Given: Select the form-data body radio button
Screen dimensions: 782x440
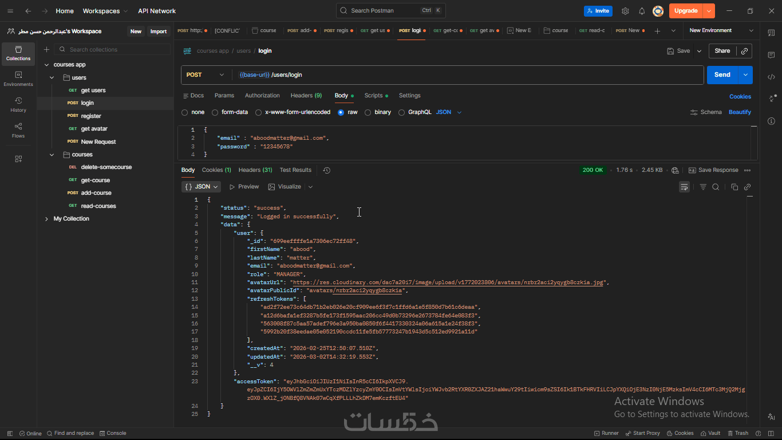Looking at the screenshot, I should (x=215, y=112).
